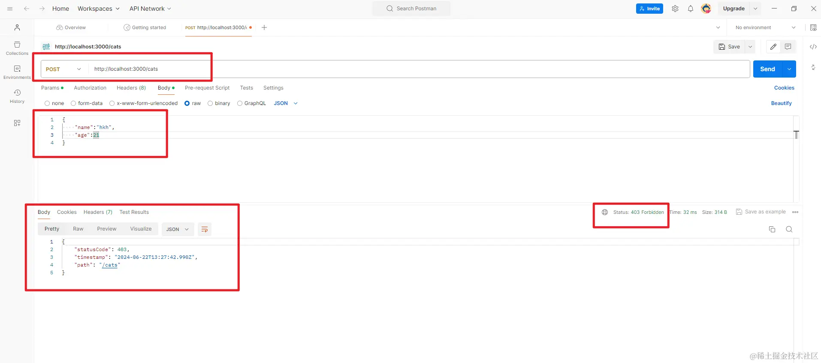821x363 pixels.
Task: Expand the Send button arrow
Action: tap(789, 69)
